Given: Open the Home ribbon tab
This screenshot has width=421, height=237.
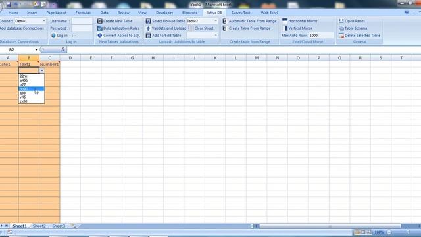Looking at the screenshot, I should [x=13, y=13].
